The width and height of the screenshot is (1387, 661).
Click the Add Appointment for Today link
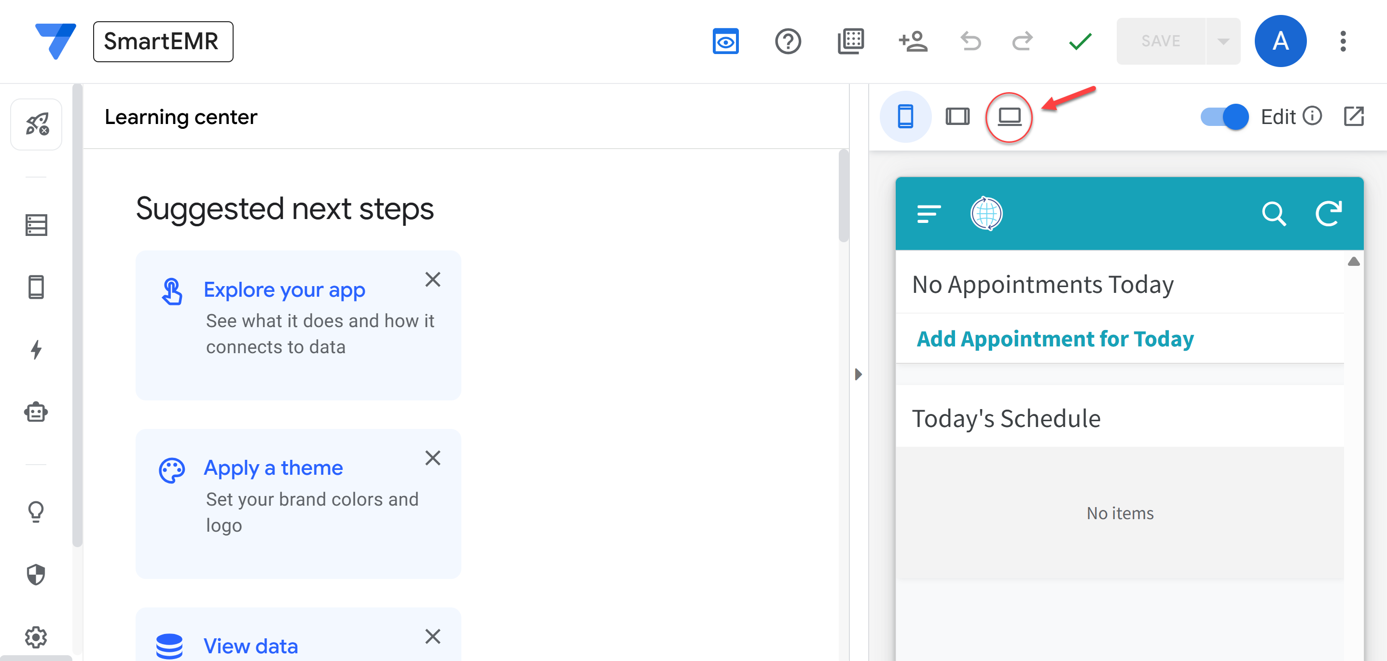[1055, 339]
